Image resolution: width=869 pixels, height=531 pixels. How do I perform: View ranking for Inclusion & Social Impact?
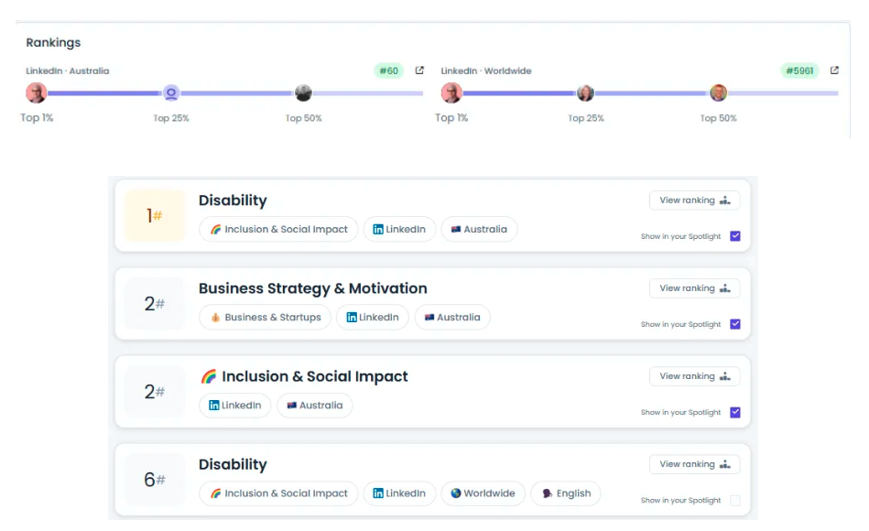694,376
